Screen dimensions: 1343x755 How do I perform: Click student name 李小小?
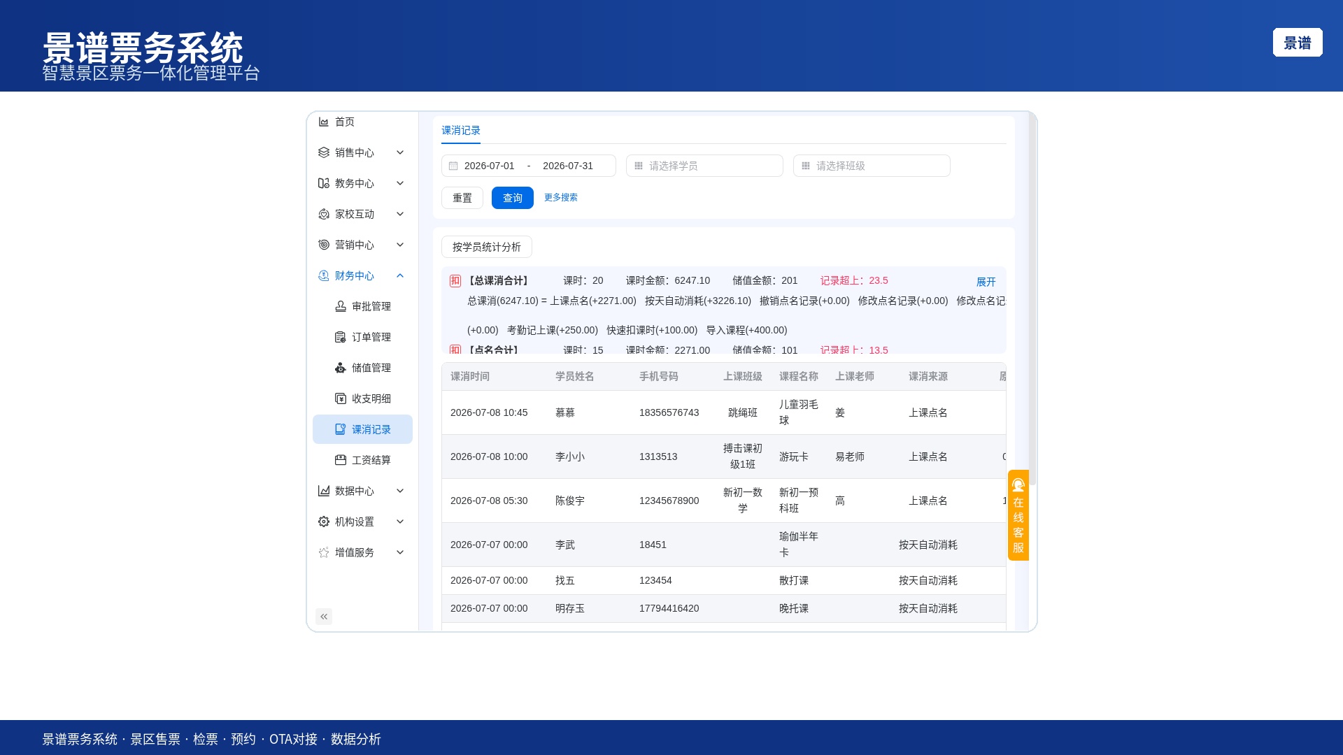tap(570, 456)
